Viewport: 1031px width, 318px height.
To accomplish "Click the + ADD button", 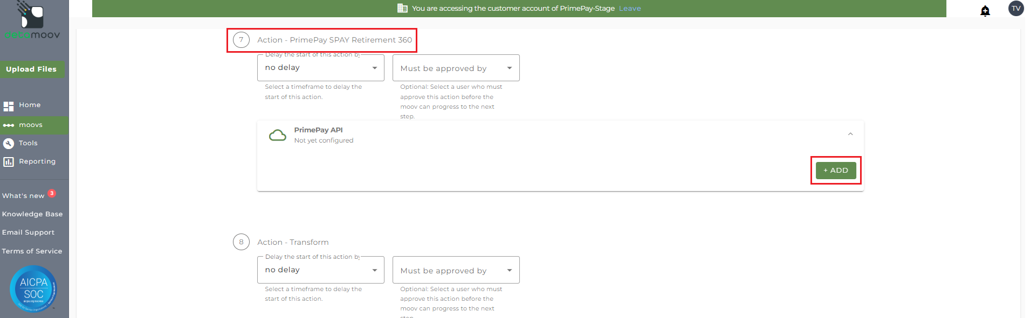I will [836, 171].
